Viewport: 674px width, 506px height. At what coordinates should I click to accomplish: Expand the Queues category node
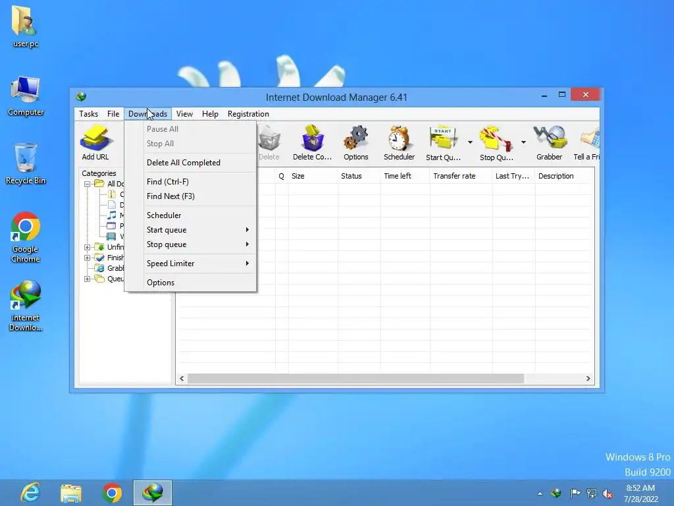pyautogui.click(x=88, y=279)
